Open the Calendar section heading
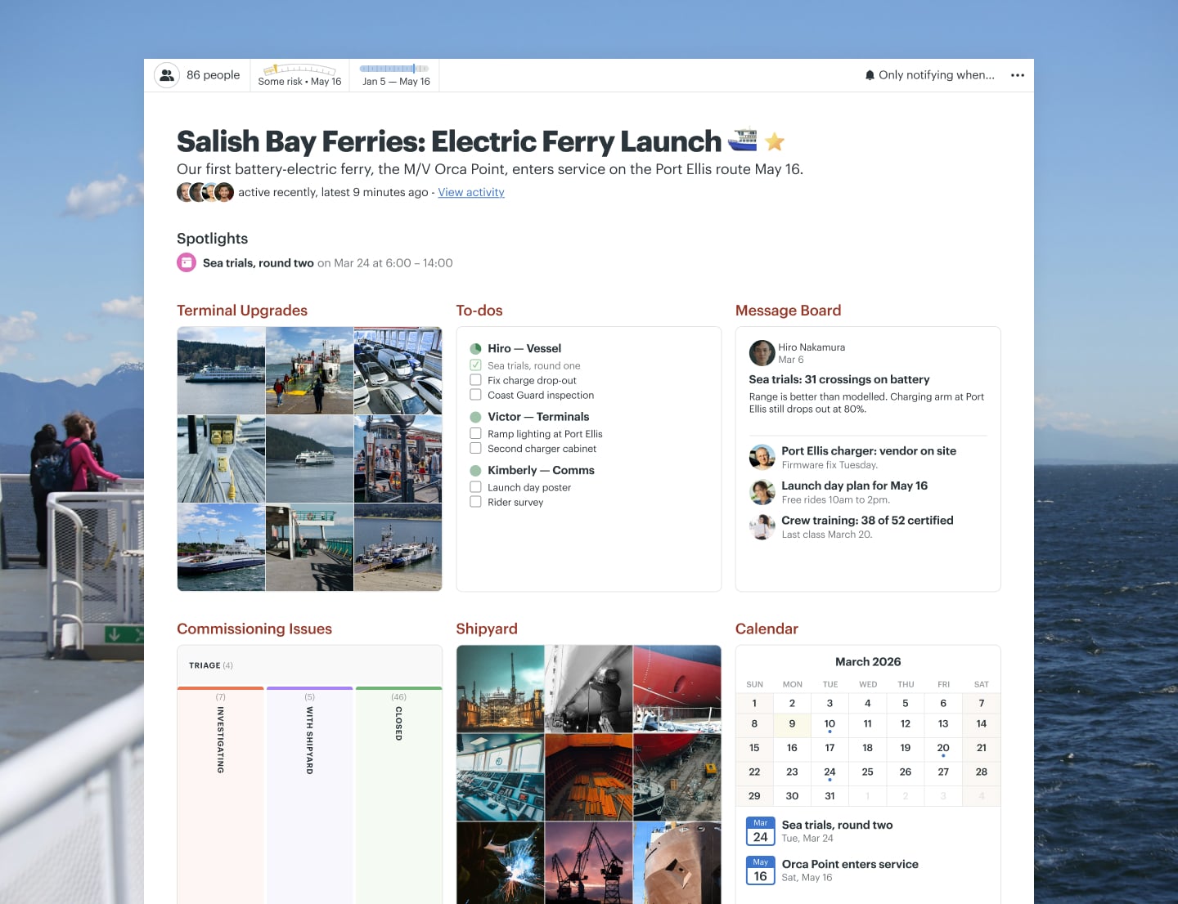Screen dimensions: 1178x904 pos(767,629)
